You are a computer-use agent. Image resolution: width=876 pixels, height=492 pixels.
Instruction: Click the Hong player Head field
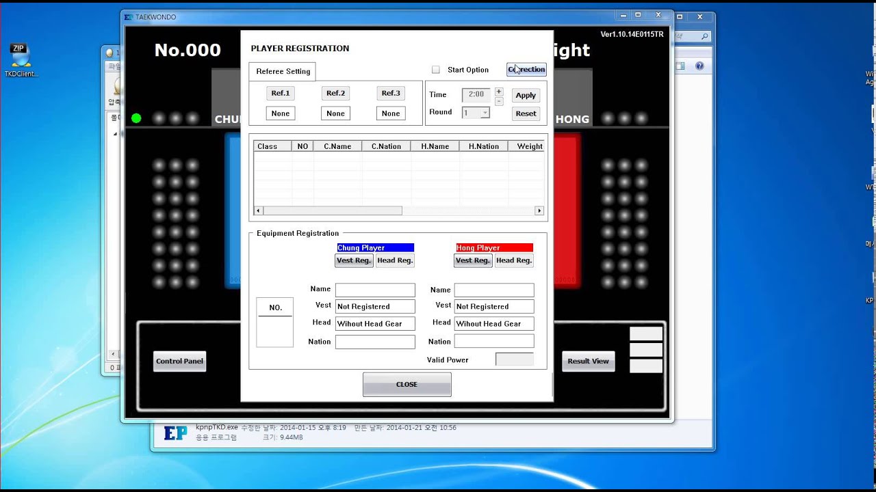coord(494,324)
